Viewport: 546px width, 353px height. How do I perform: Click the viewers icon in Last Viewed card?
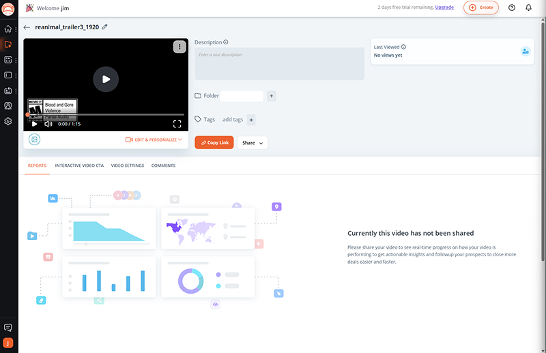pos(525,51)
